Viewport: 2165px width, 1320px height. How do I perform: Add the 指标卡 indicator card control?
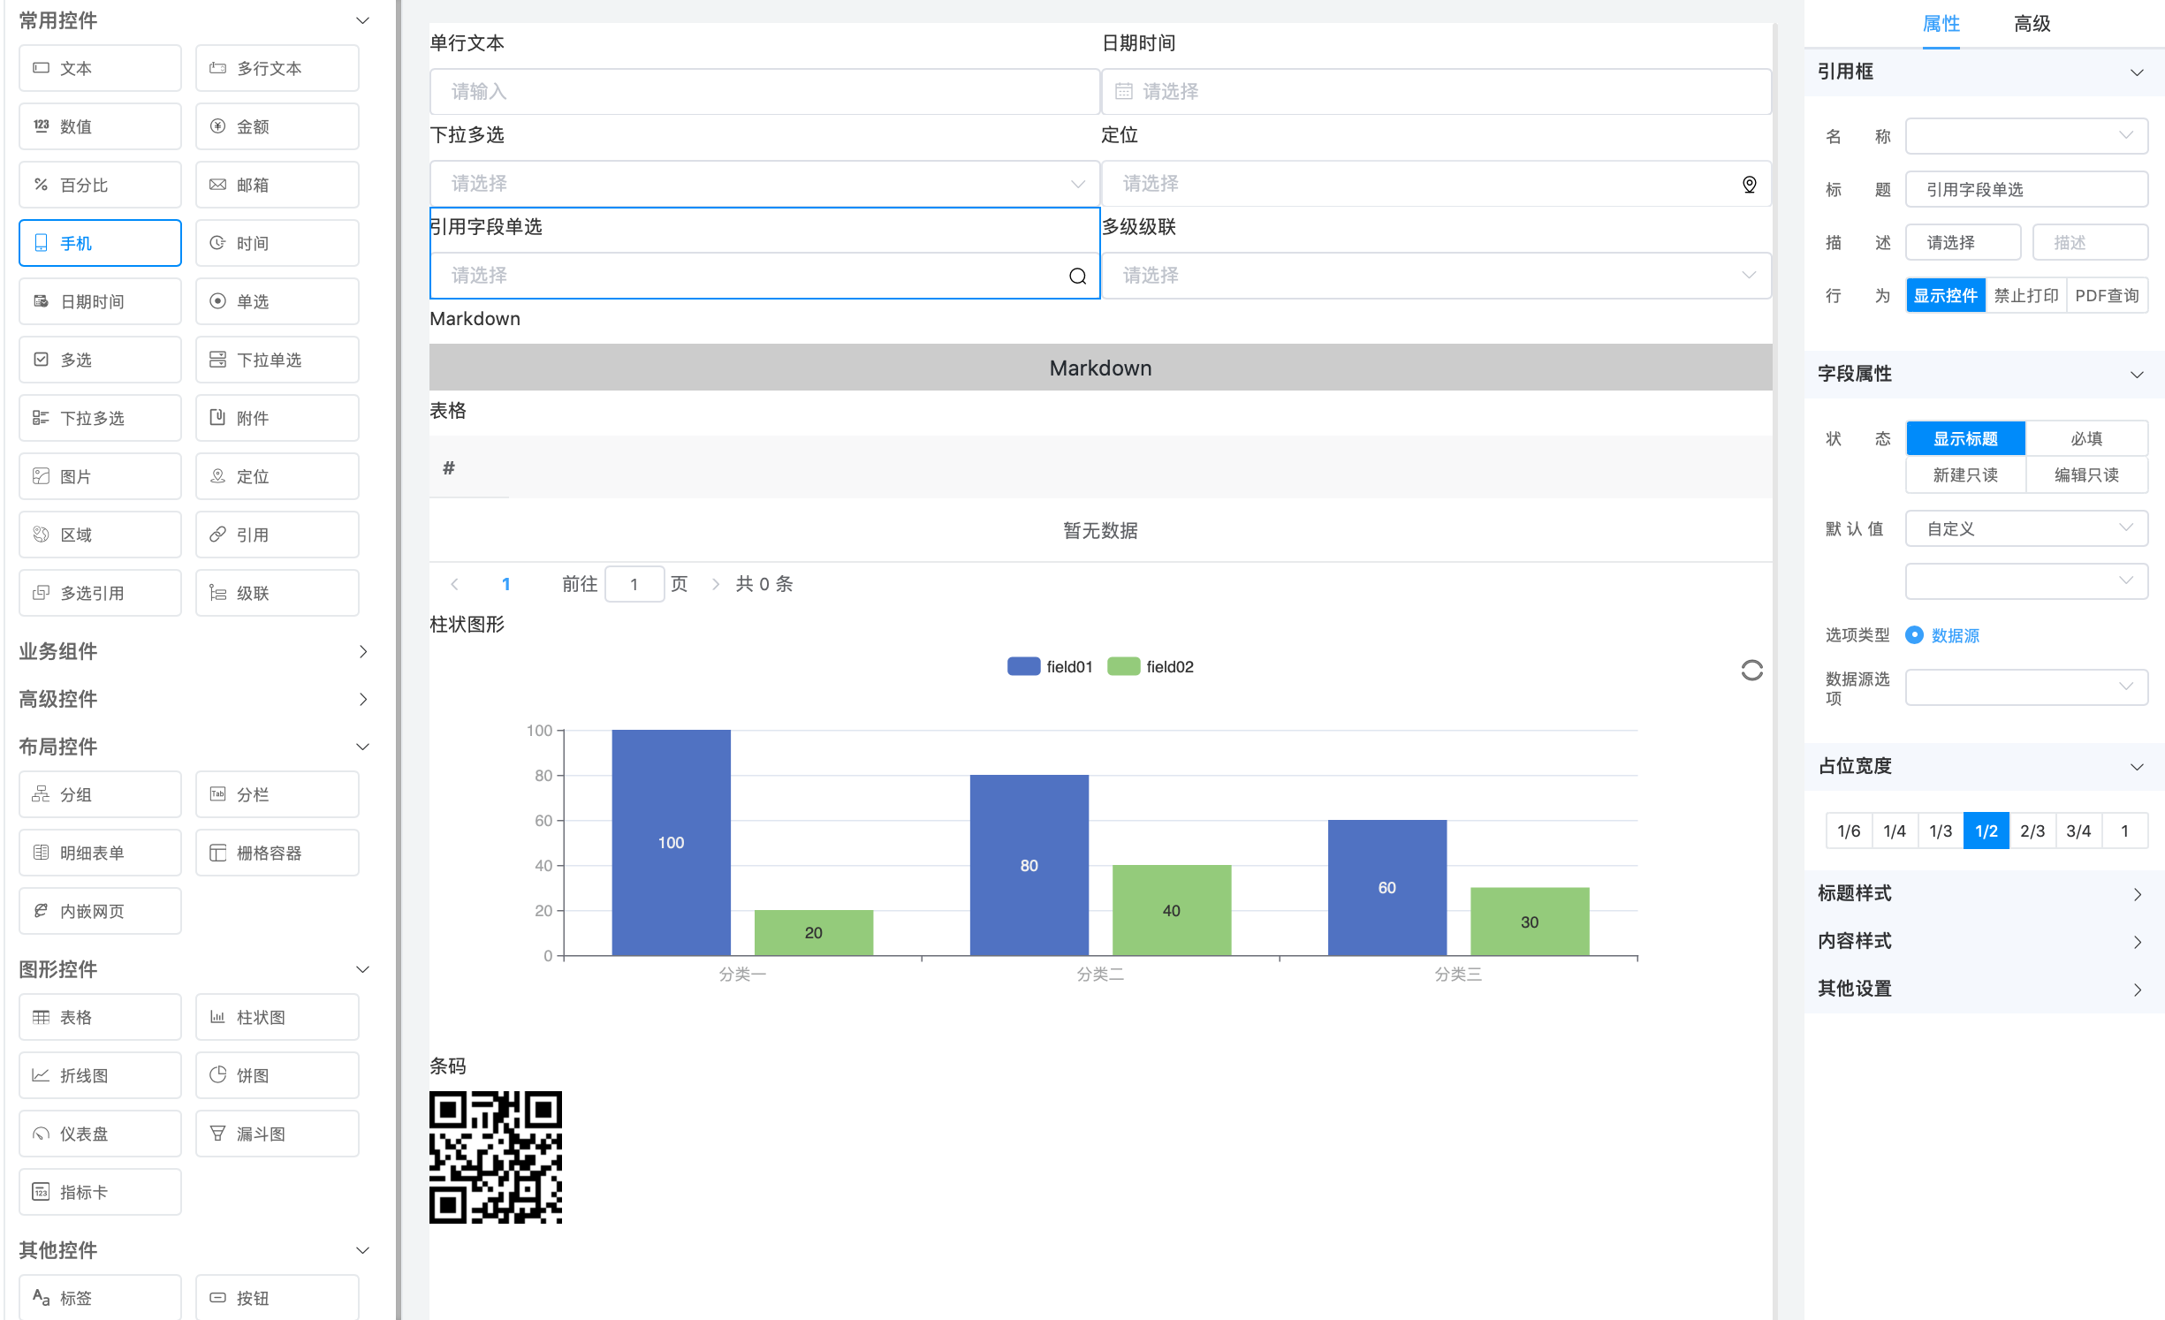click(x=100, y=1192)
